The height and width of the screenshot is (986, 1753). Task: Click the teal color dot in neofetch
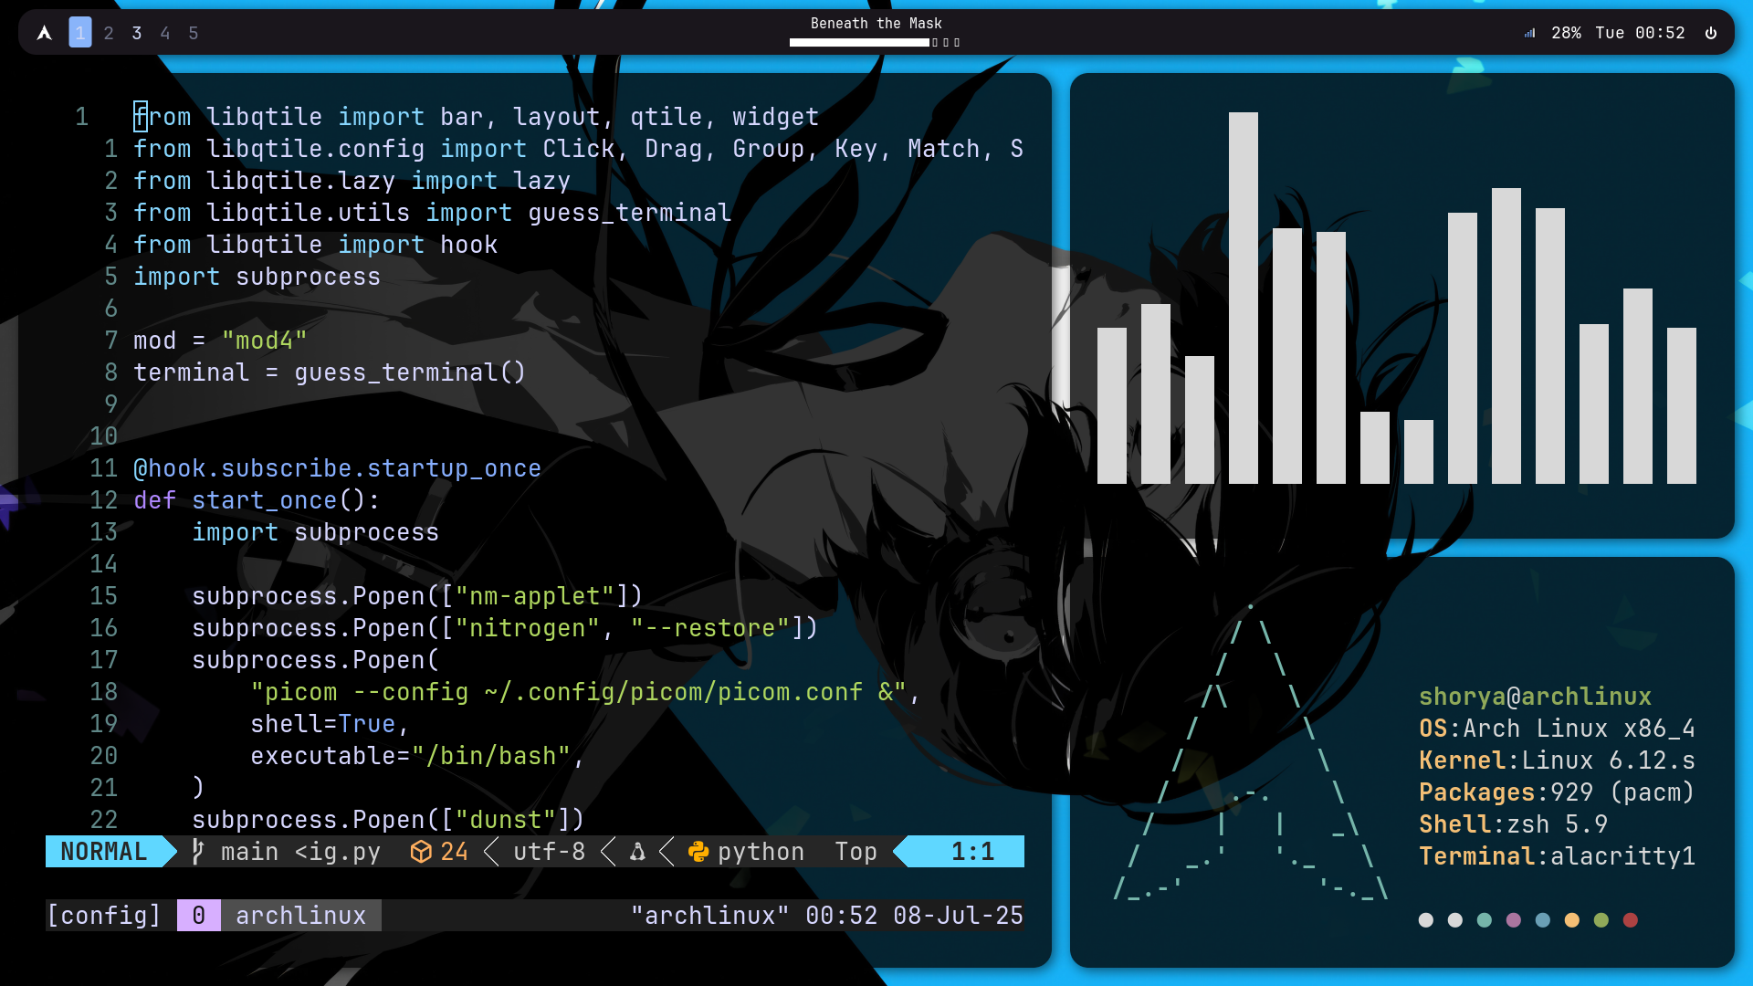1485,920
